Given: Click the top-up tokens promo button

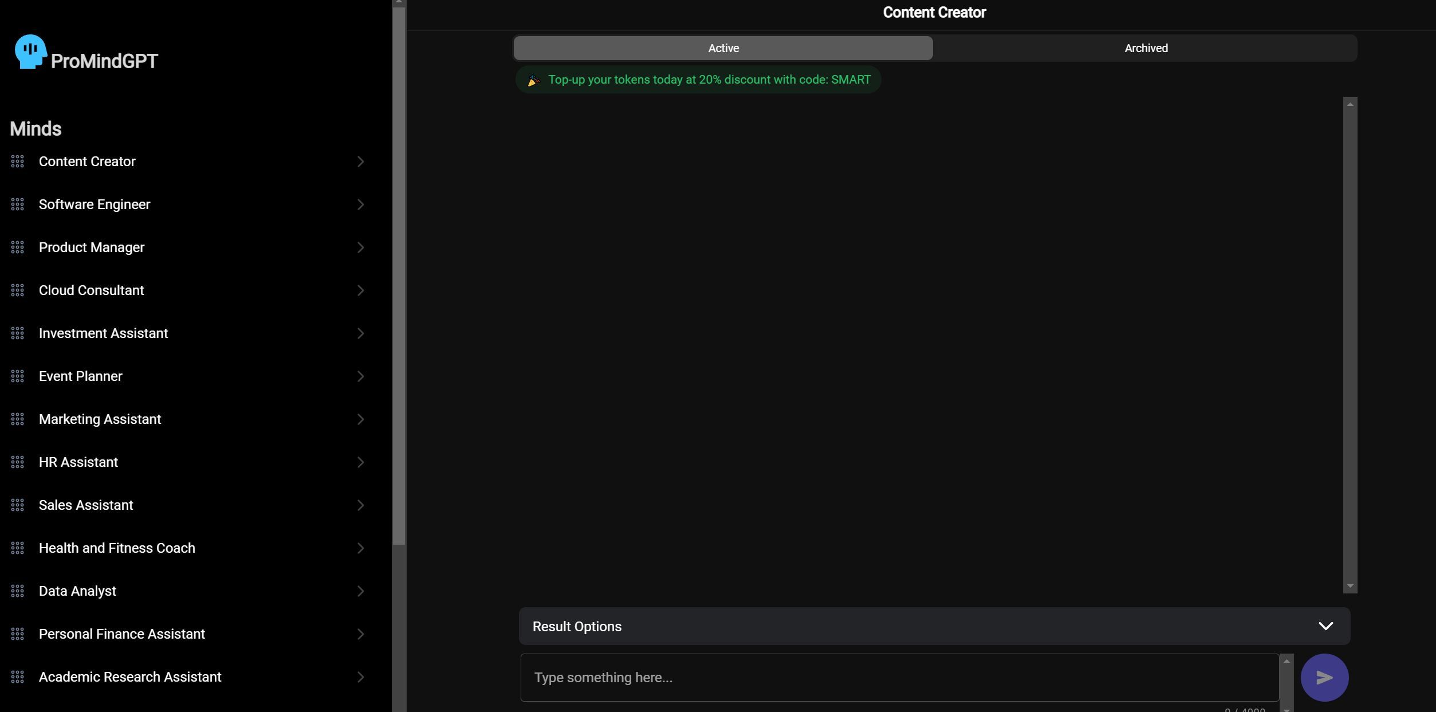Looking at the screenshot, I should point(700,79).
